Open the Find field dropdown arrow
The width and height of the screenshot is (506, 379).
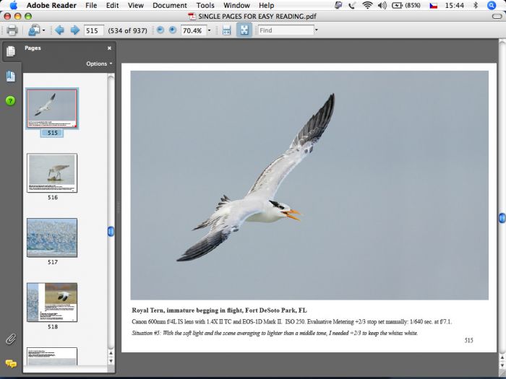(316, 30)
